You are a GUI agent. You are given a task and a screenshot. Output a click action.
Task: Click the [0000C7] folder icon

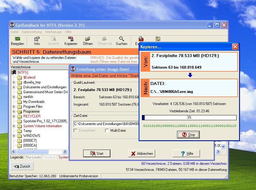coord(20,141)
